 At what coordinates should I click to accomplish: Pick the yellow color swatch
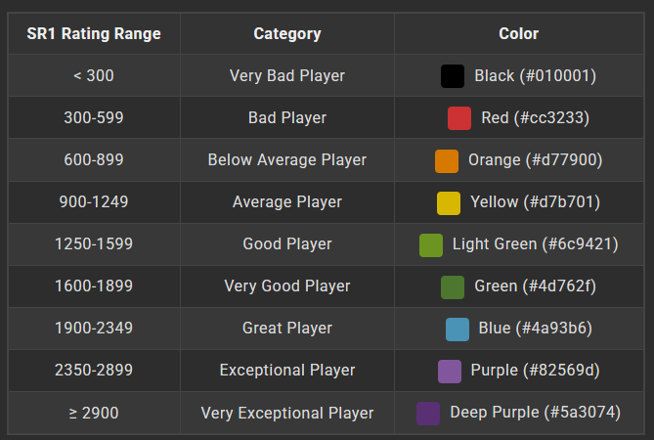click(x=449, y=203)
